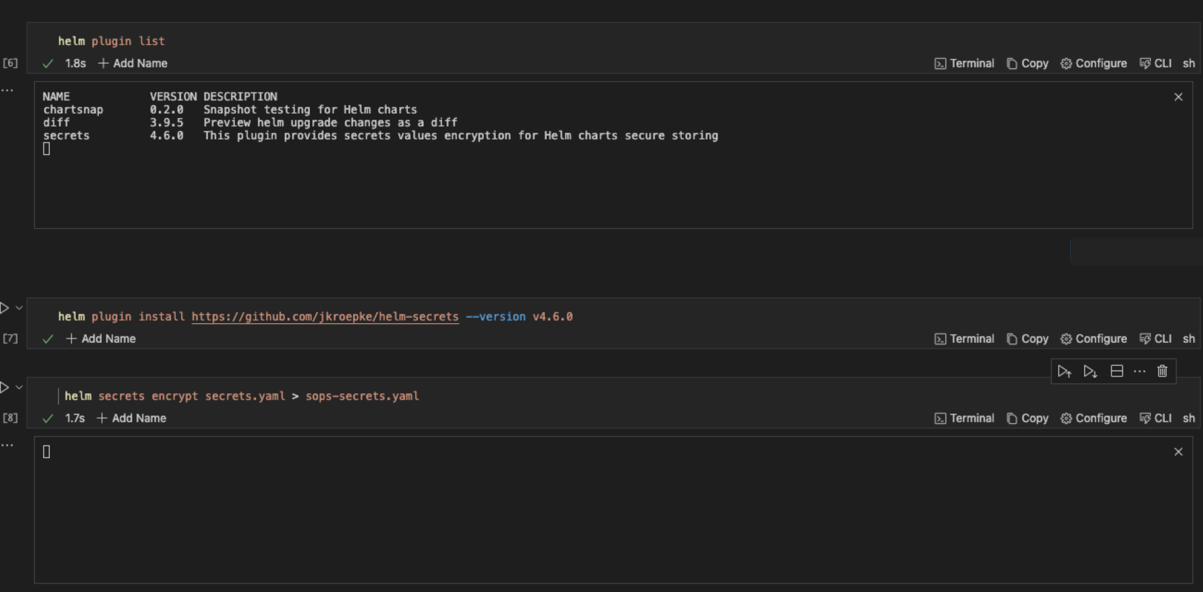Open the sh language selector on plugin list cell
This screenshot has height=592, width=1203.
click(1188, 63)
